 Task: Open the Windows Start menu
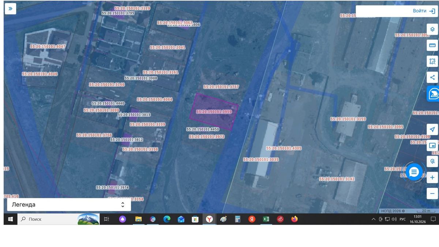tap(11, 219)
